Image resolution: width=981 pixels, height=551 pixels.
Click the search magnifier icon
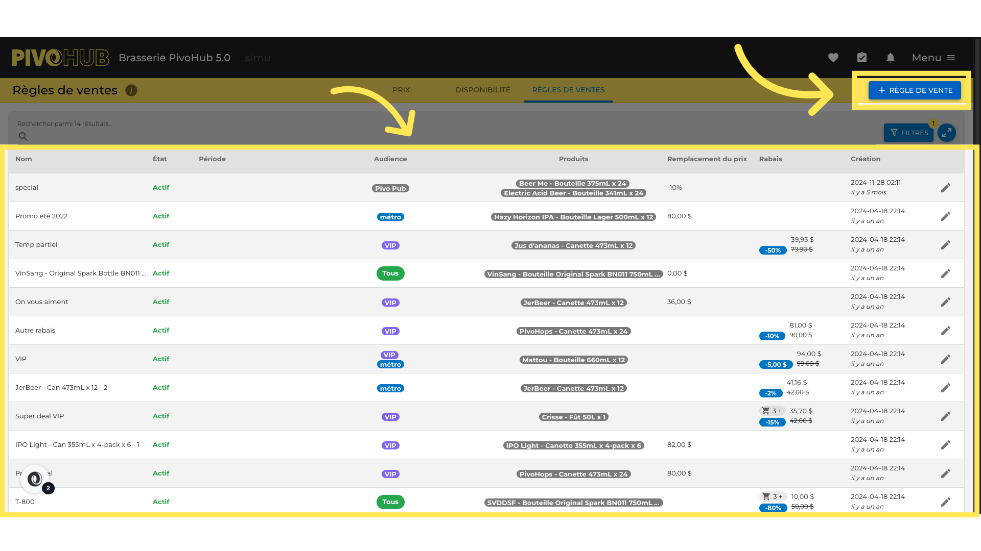(24, 136)
